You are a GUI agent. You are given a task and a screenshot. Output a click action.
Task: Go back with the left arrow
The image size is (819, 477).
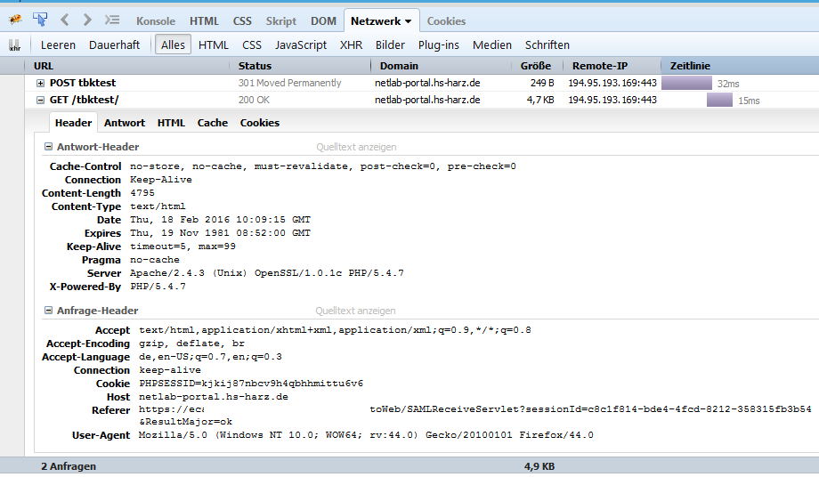(x=65, y=20)
